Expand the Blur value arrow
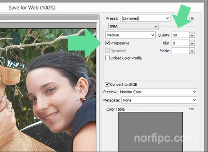The width and height of the screenshot is (208, 152). (x=192, y=43)
